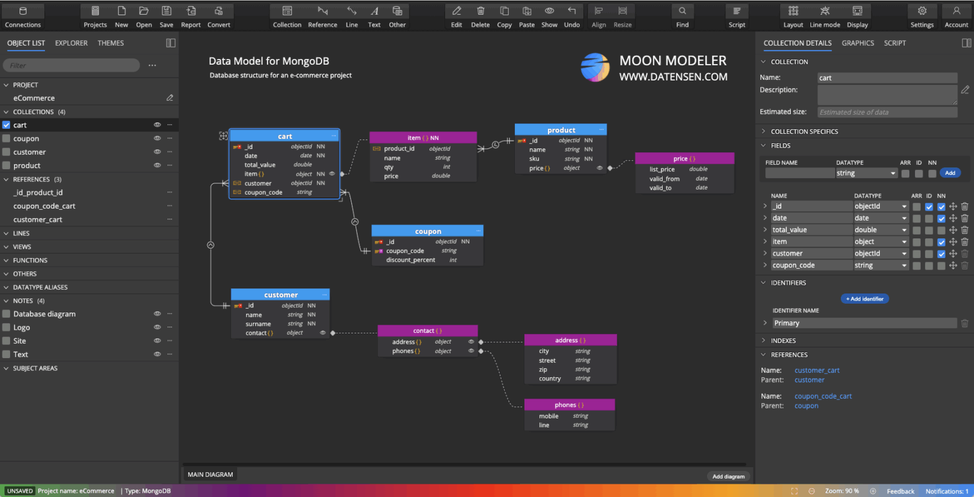Image resolution: width=974 pixels, height=497 pixels.
Task: Select the Reference creation tool
Action: 322,15
